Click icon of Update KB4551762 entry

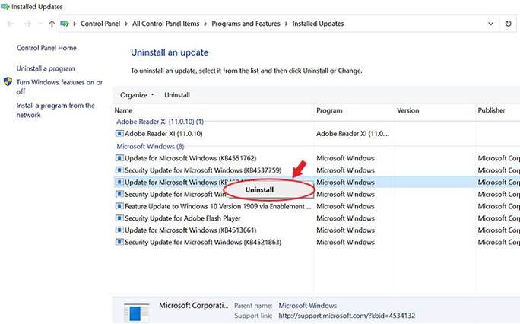119,158
